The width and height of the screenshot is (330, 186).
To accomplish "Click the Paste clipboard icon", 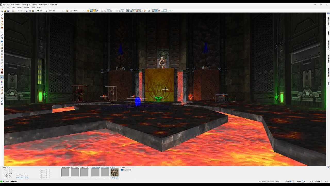I will (x=33, y=11).
